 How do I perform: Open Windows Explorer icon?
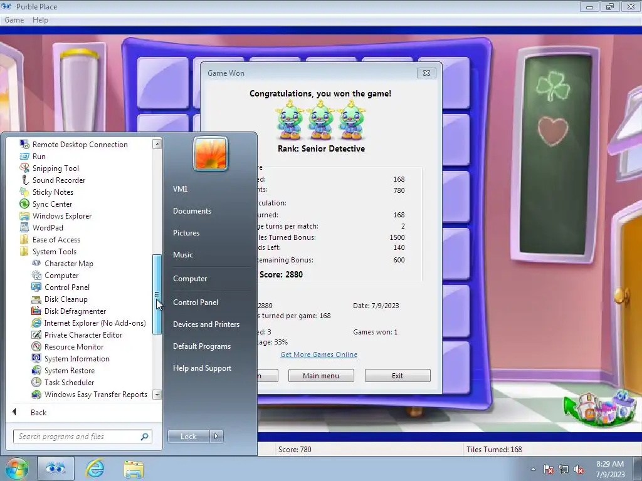click(x=24, y=215)
